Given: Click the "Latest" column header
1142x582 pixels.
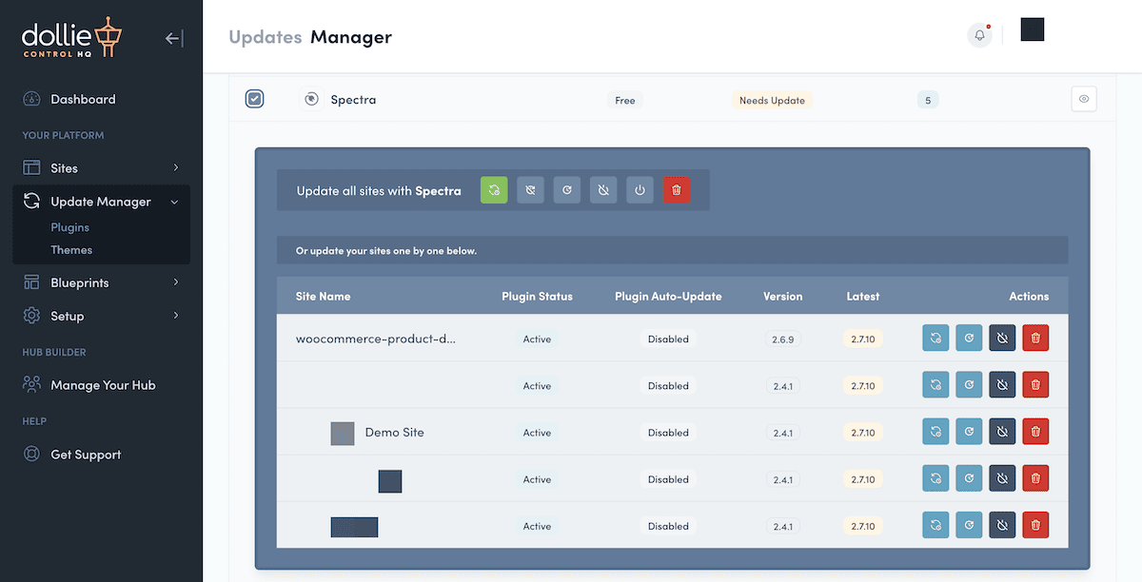Looking at the screenshot, I should [862, 297].
